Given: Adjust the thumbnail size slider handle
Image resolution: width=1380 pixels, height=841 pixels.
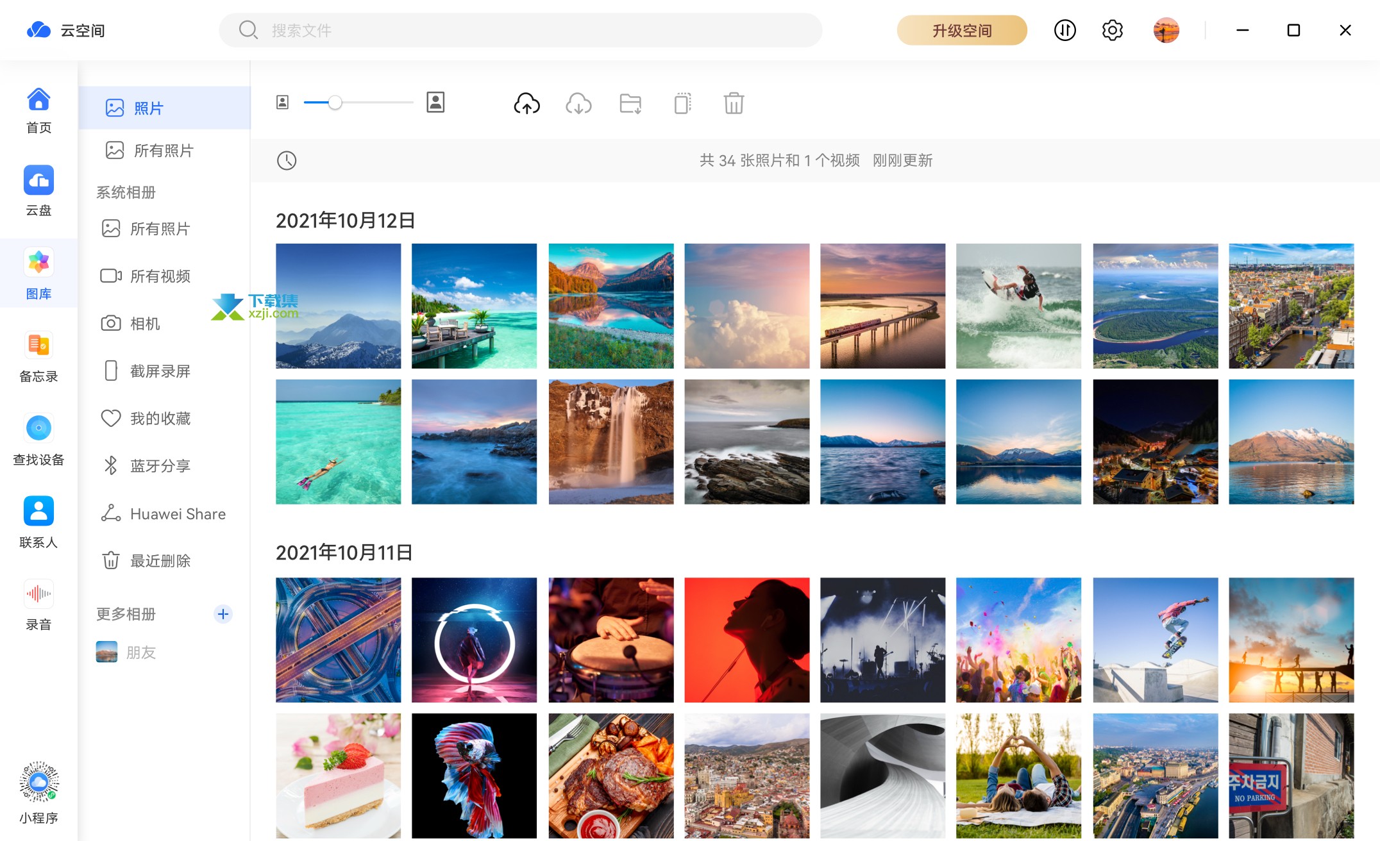Looking at the screenshot, I should coord(335,103).
